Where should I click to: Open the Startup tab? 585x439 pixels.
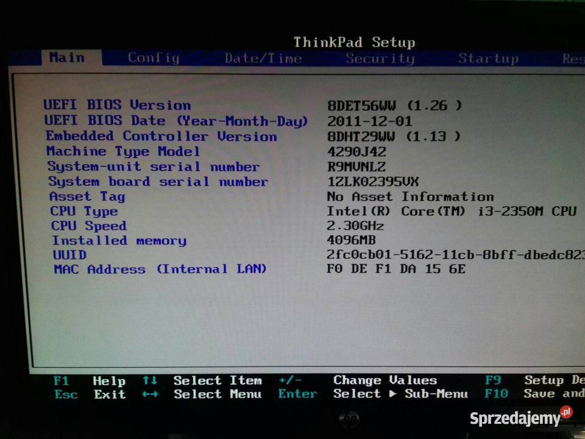[488, 59]
